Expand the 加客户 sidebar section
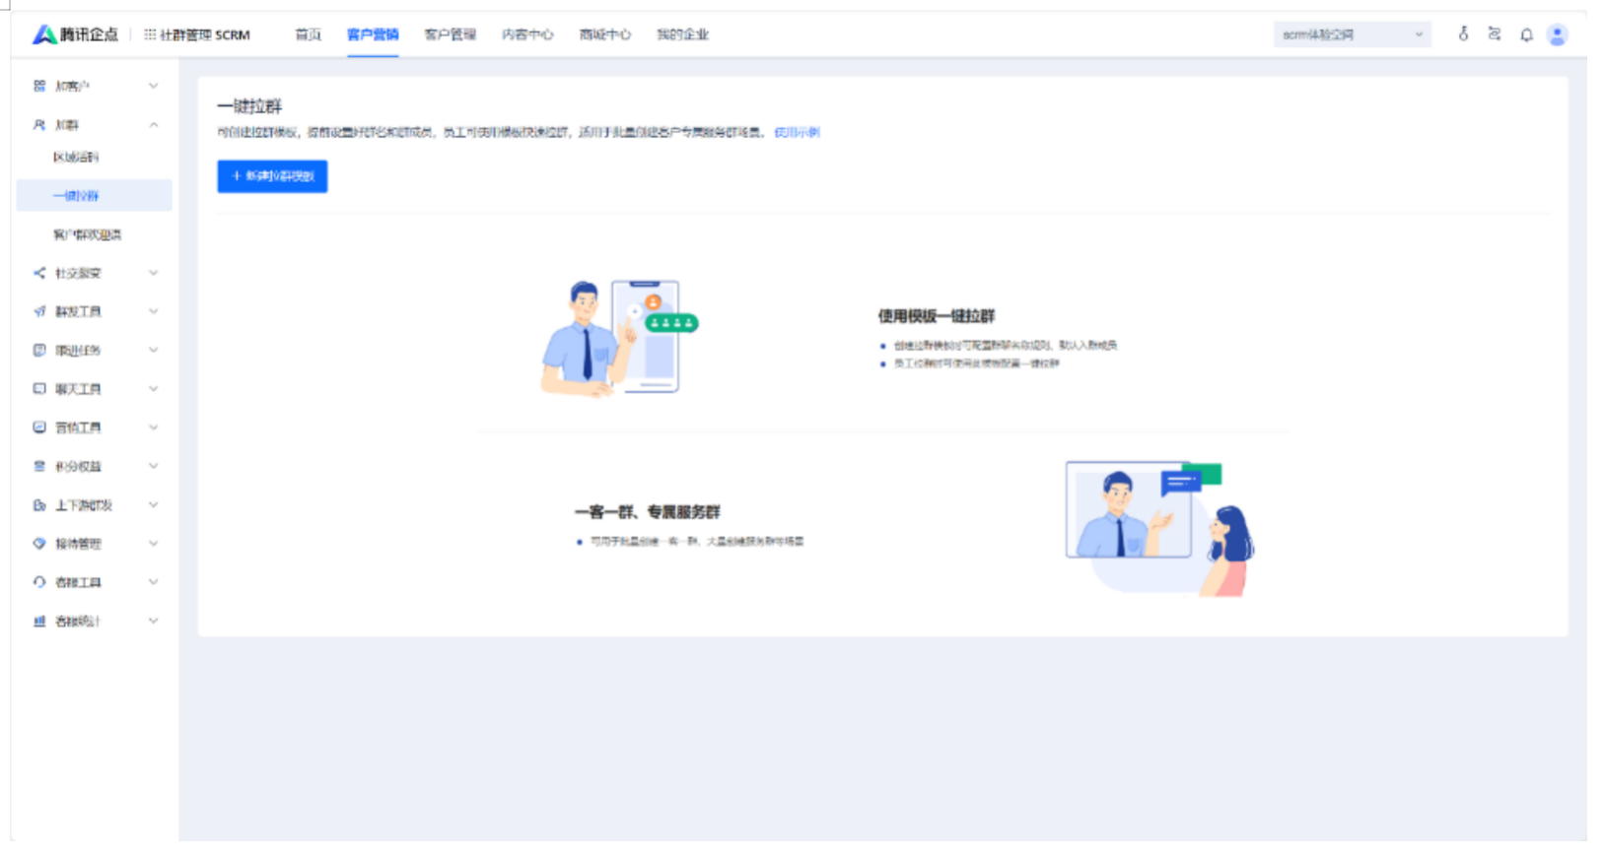Image resolution: width=1605 pixels, height=857 pixels. point(154,86)
